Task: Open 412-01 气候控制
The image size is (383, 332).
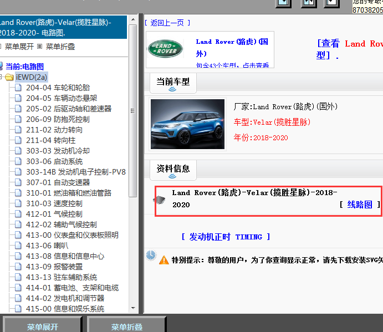Action: coord(54,214)
